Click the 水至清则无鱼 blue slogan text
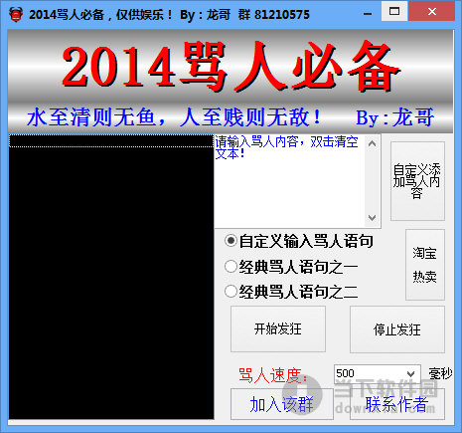The height and width of the screenshot is (433, 462). coord(174,117)
